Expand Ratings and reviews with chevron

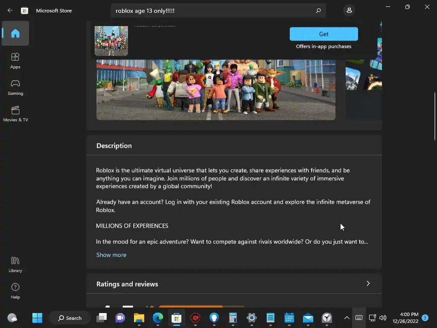[x=368, y=284]
